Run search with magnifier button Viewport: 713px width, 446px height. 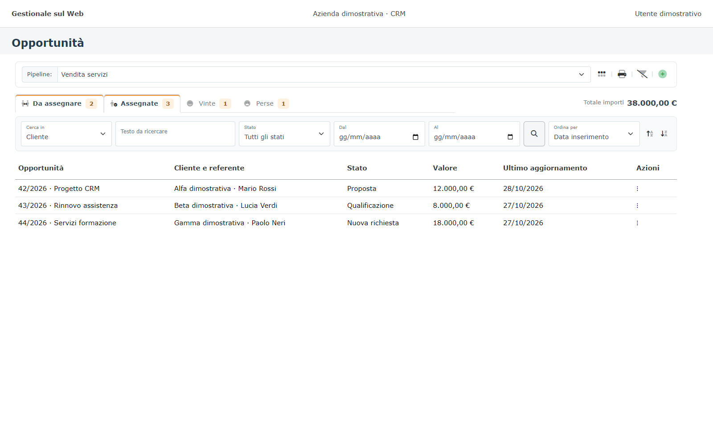point(534,134)
